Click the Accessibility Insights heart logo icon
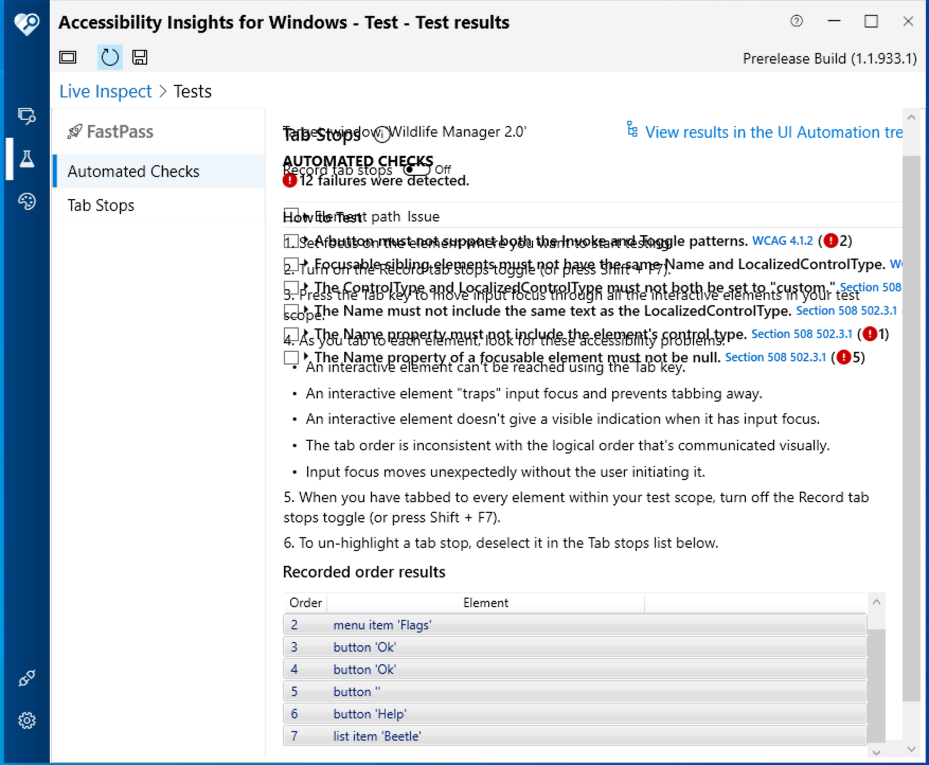Viewport: 929px width, 765px height. 26,23
